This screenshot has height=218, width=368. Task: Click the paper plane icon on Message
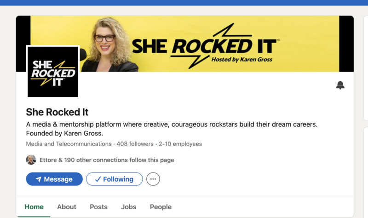pos(39,179)
